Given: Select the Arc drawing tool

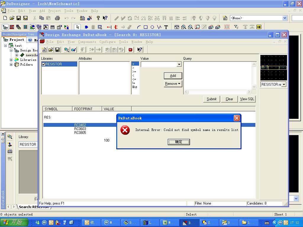Looking at the screenshot, I should coord(139,27).
